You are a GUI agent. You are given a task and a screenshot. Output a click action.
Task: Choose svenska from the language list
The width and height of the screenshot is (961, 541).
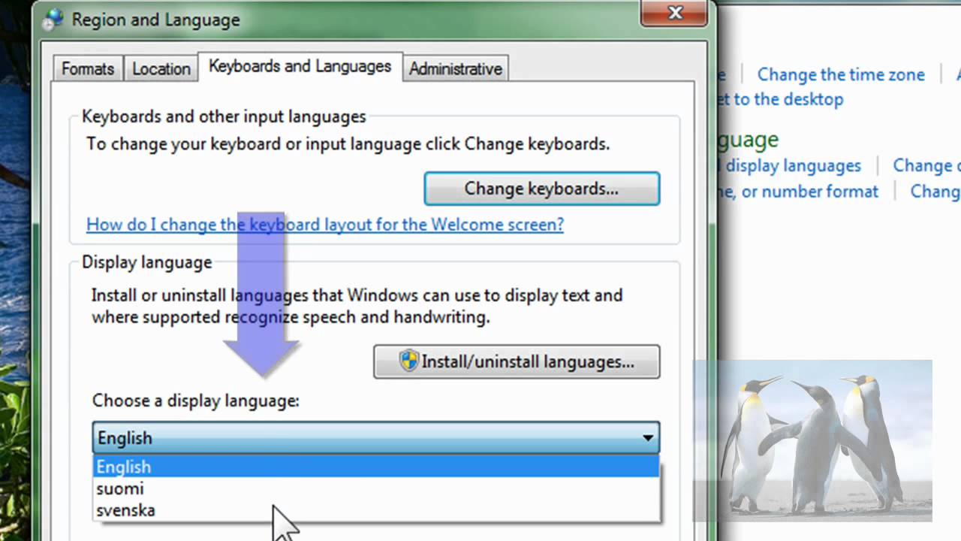[x=376, y=510]
